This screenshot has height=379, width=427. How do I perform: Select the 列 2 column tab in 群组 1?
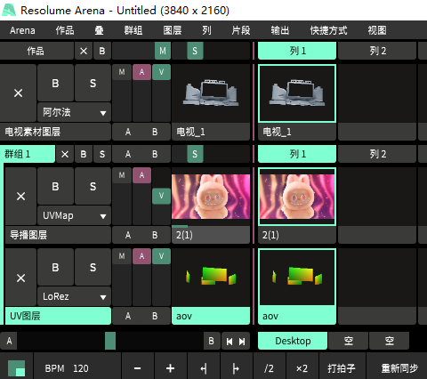(x=377, y=154)
